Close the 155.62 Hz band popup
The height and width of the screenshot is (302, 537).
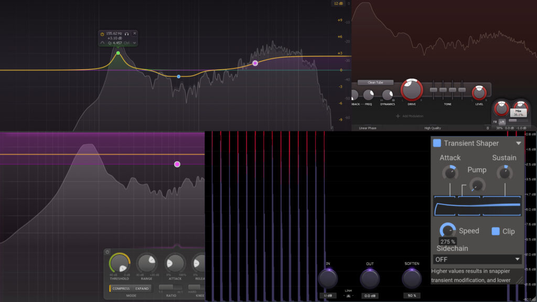point(135,34)
